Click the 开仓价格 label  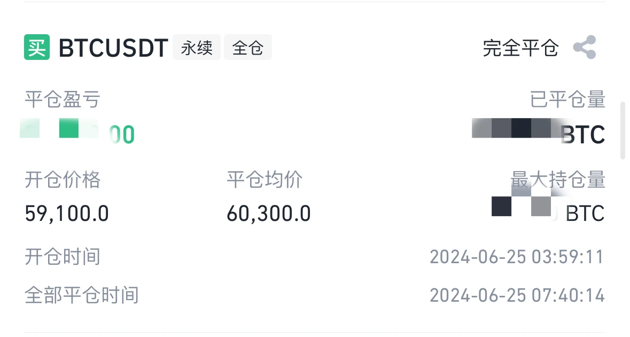click(x=63, y=180)
